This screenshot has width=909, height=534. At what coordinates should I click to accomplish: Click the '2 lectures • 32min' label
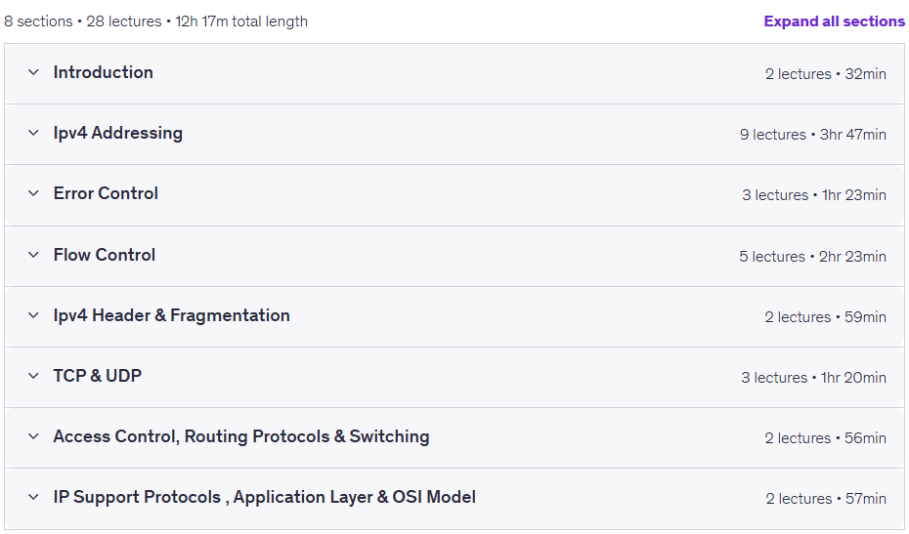click(826, 74)
